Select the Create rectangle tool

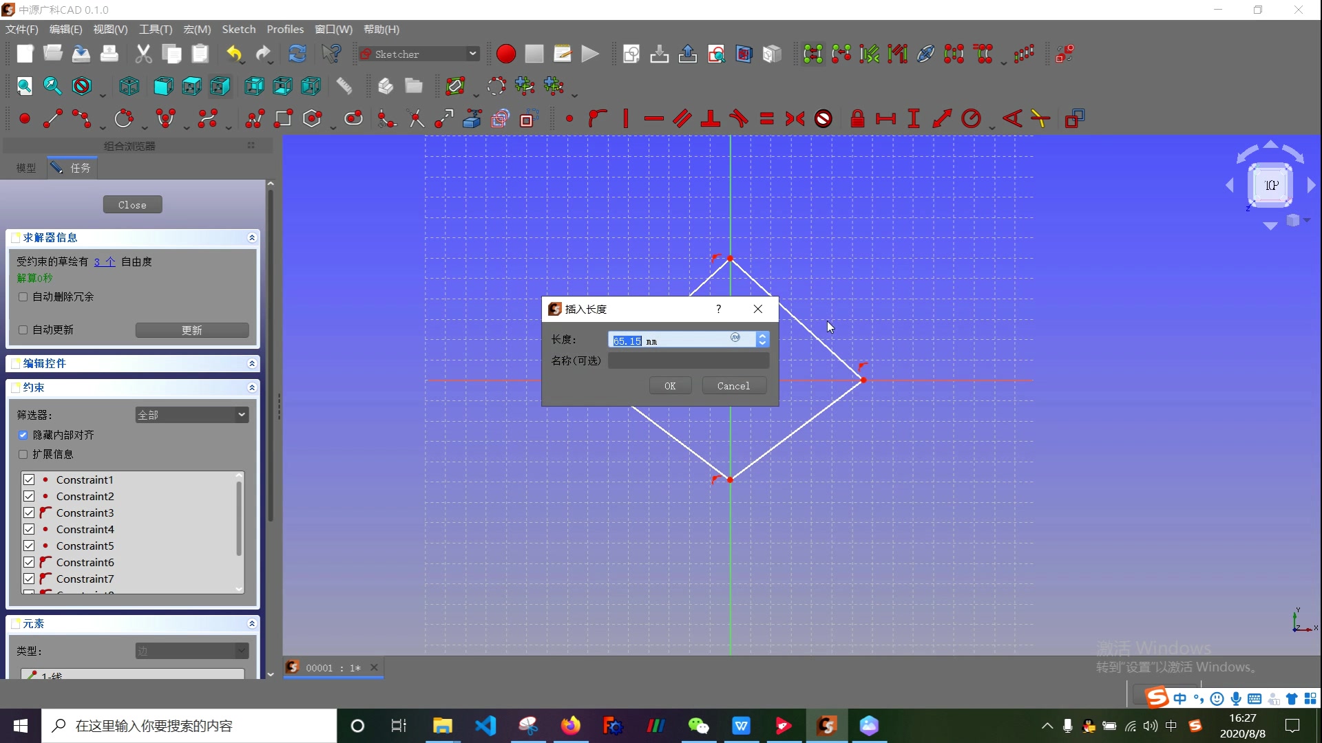284,118
